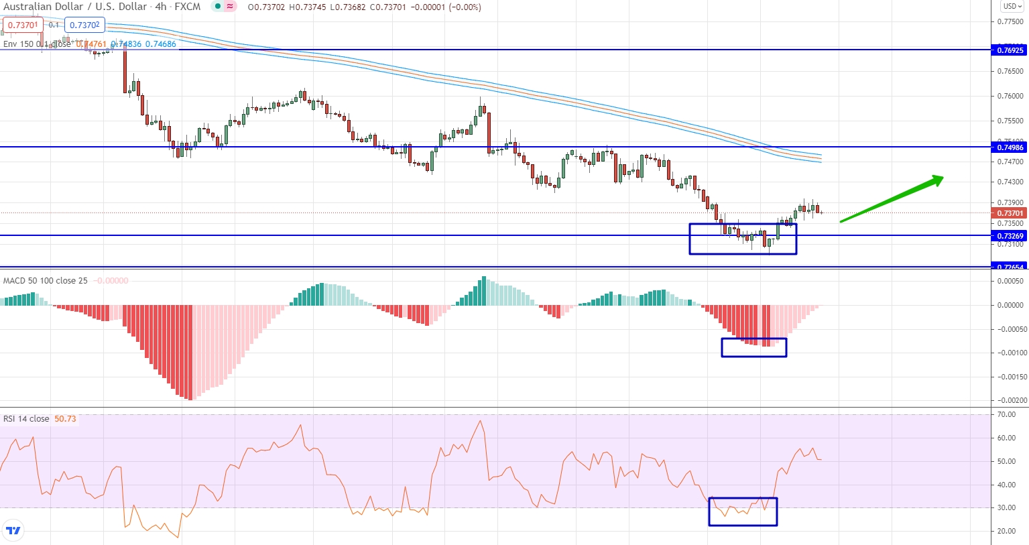Click the 0.73269 horizontal line price label
The image size is (1029, 545).
pos(1009,236)
